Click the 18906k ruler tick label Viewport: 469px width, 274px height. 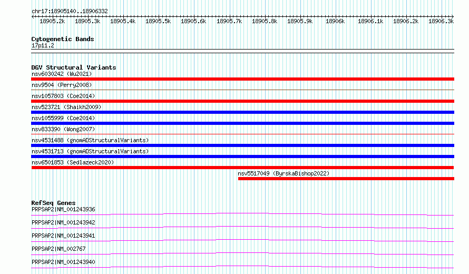click(x=335, y=21)
